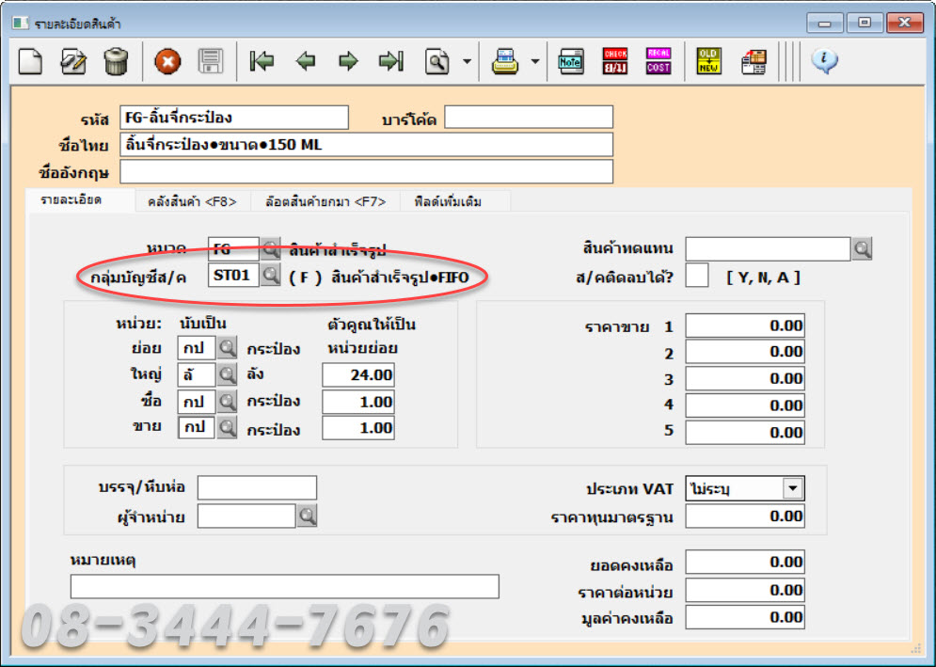Click the ราคาขาย 4 price field
The image size is (936, 667).
point(745,405)
